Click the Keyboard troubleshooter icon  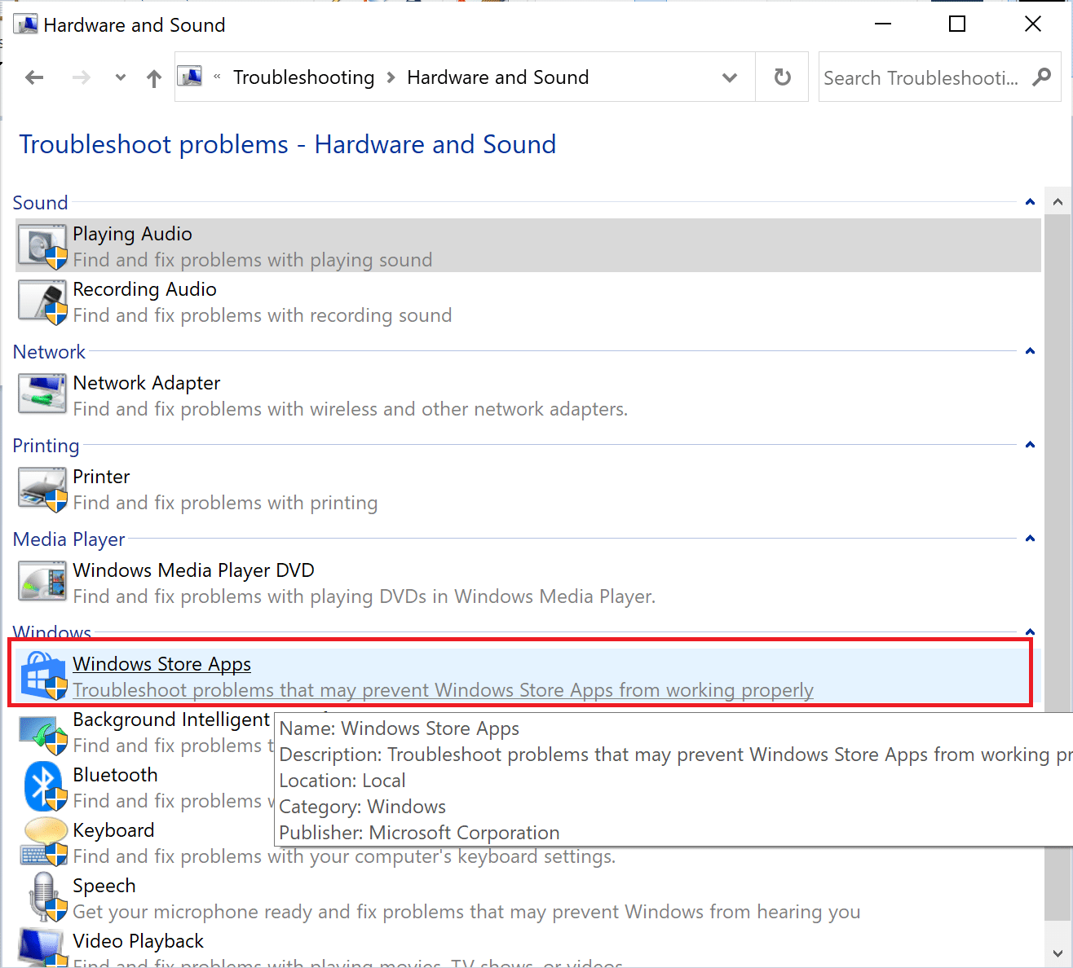(45, 841)
